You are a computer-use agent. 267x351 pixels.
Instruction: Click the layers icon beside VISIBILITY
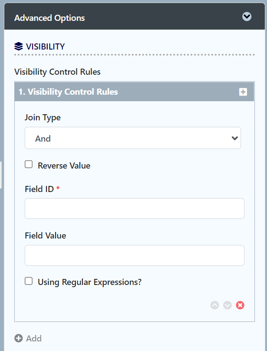pos(19,46)
